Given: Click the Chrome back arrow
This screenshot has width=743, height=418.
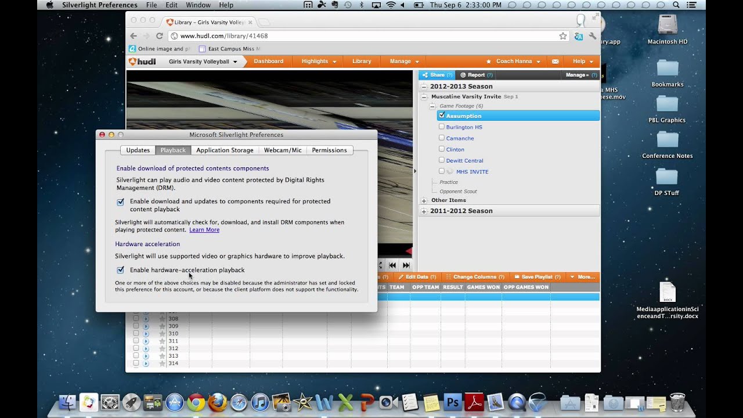Looking at the screenshot, I should point(134,36).
